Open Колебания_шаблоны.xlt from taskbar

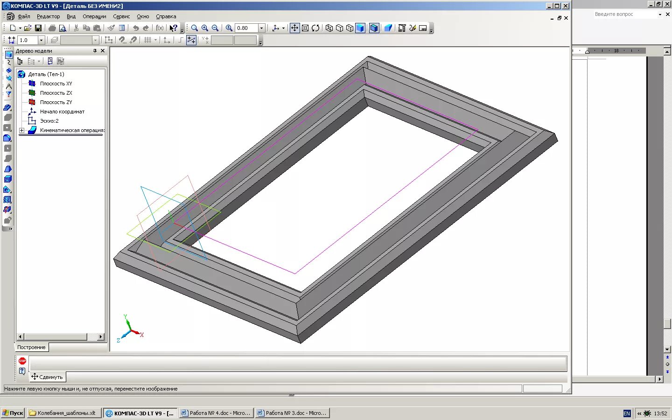[x=64, y=413]
